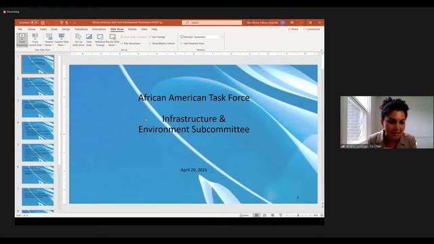Click the Hide Slide button
This screenshot has width=434, height=244.
coord(89,40)
